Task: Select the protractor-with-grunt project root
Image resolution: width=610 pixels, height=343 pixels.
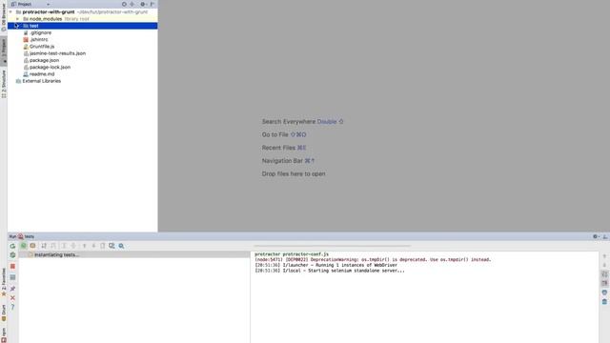Action: 49,12
